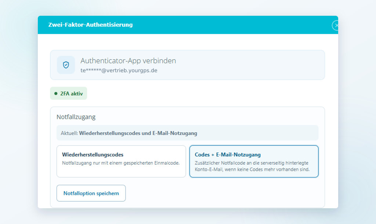The height and width of the screenshot is (224, 376).
Task: Select the Codes + E-Mail-Notzugang option
Action: 254,161
